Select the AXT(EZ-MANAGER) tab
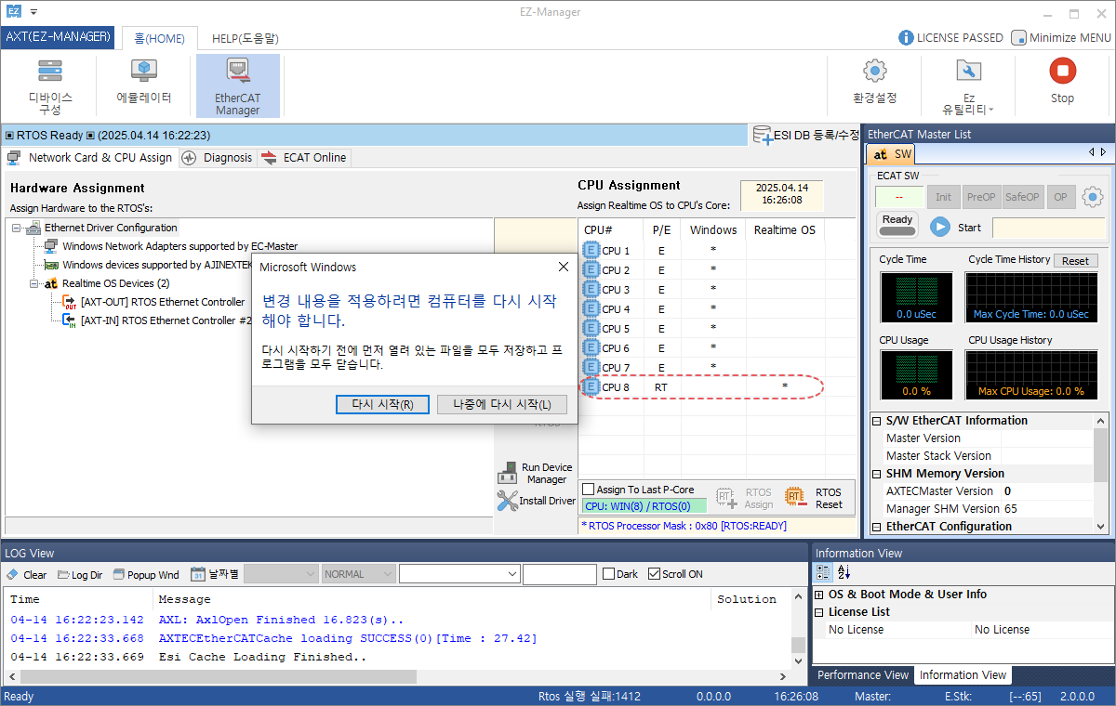This screenshot has height=706, width=1116. pyautogui.click(x=58, y=38)
